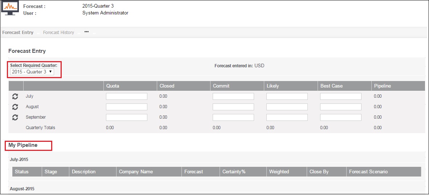The image size is (429, 195).
Task: Click the September Commit input field
Action: [x=233, y=117]
